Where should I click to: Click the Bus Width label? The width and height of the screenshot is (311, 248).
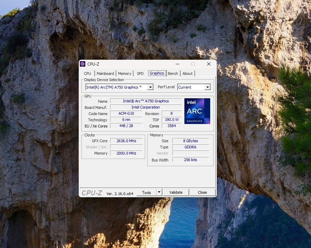tap(160, 160)
